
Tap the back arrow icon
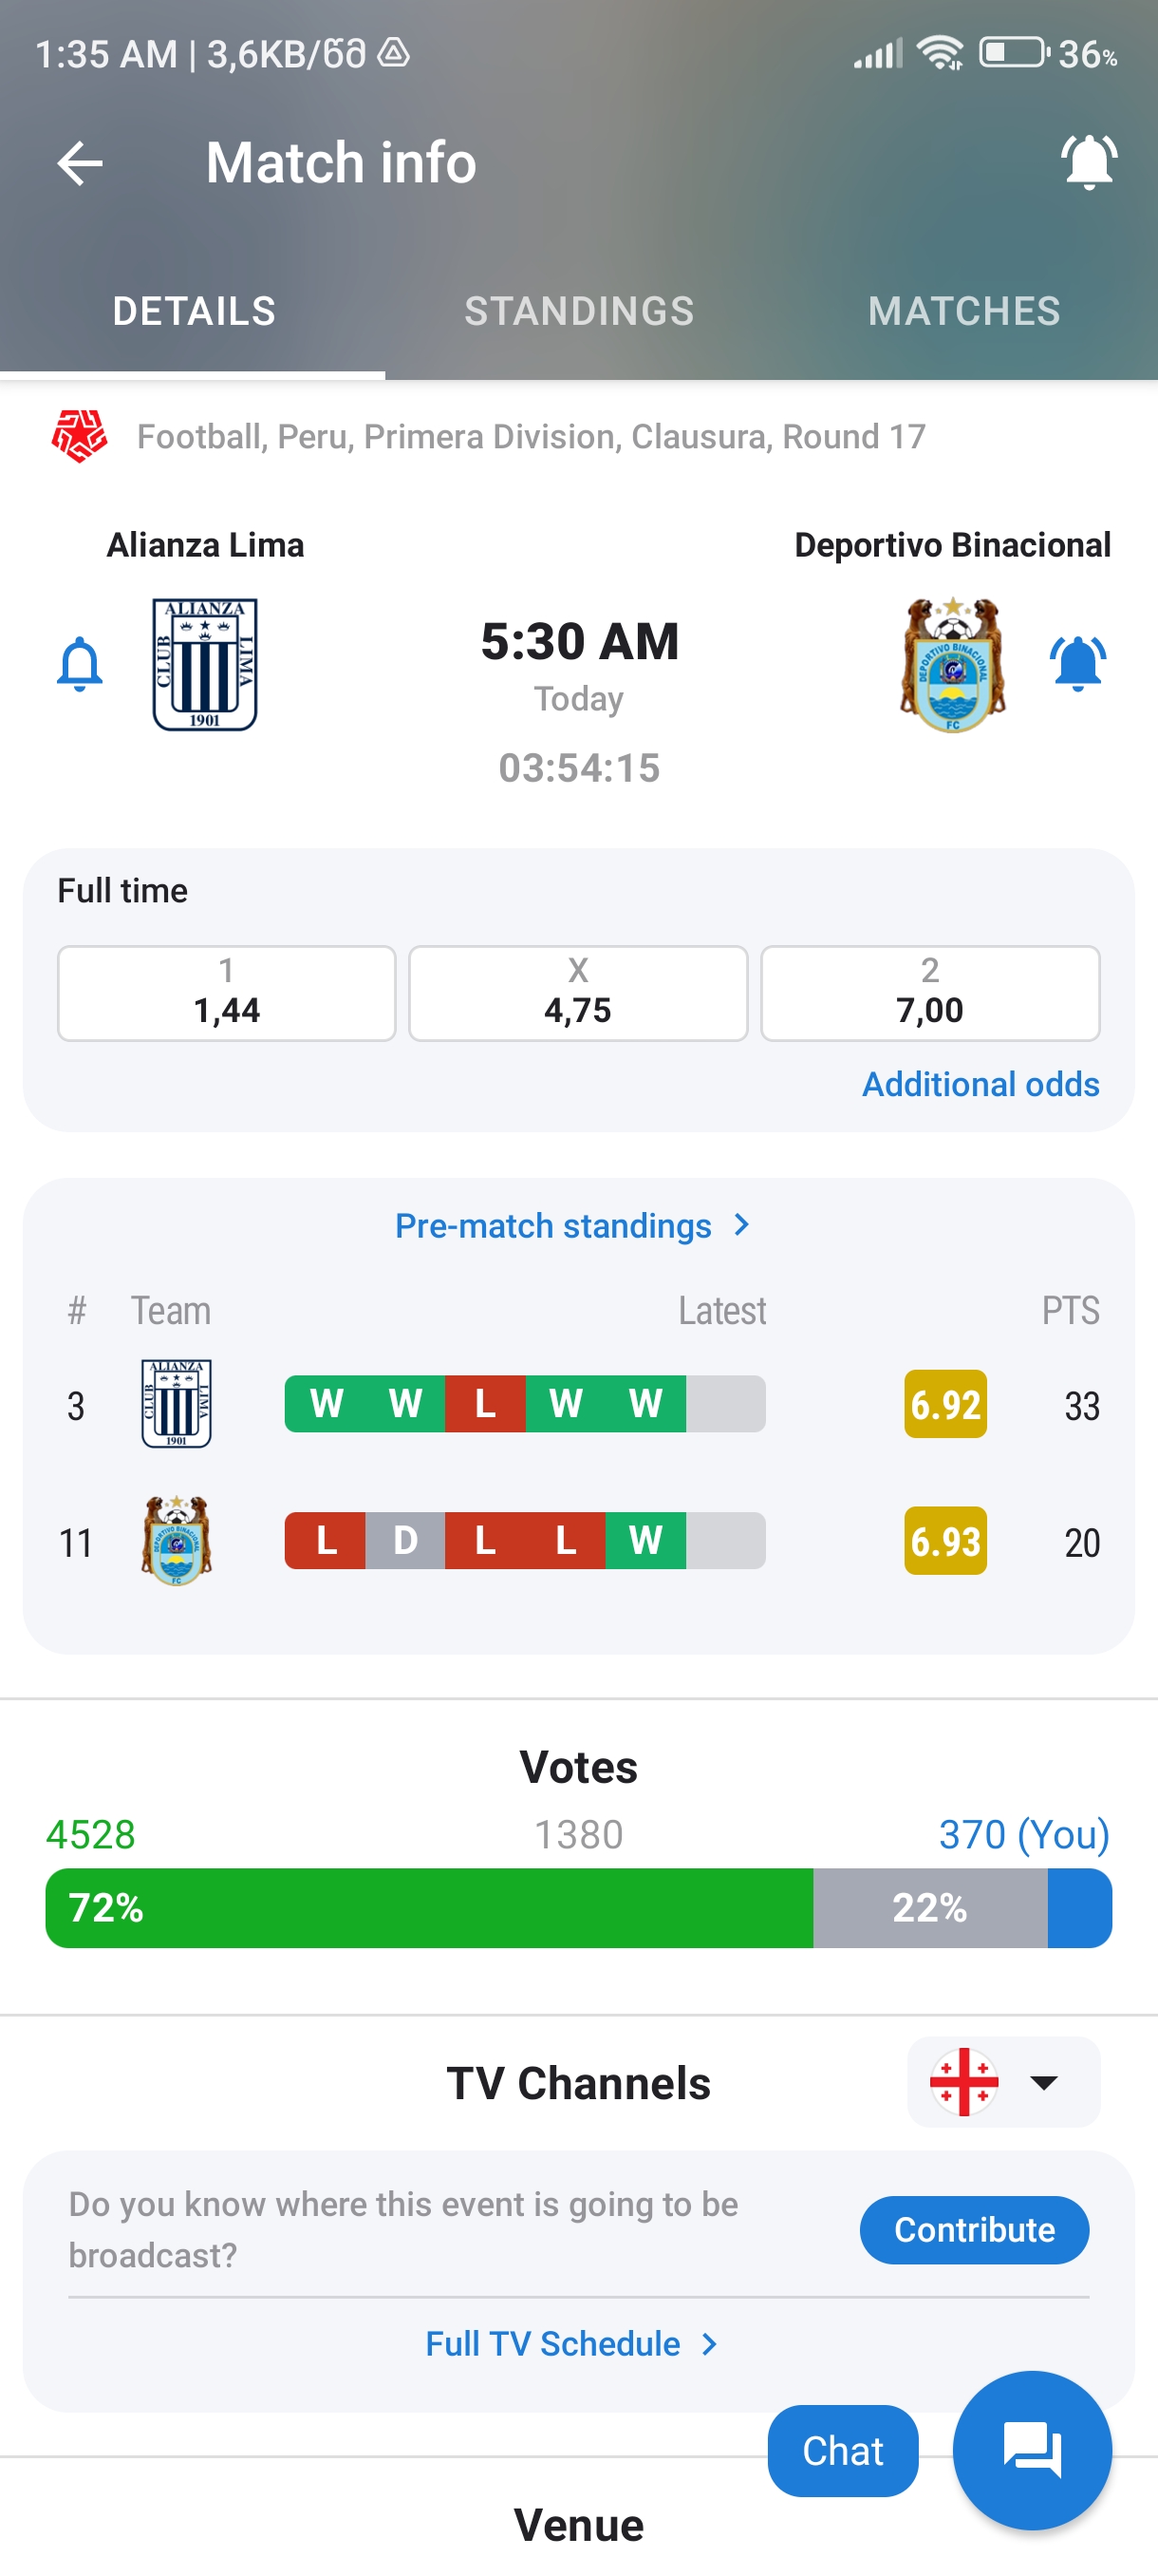pyautogui.click(x=80, y=163)
